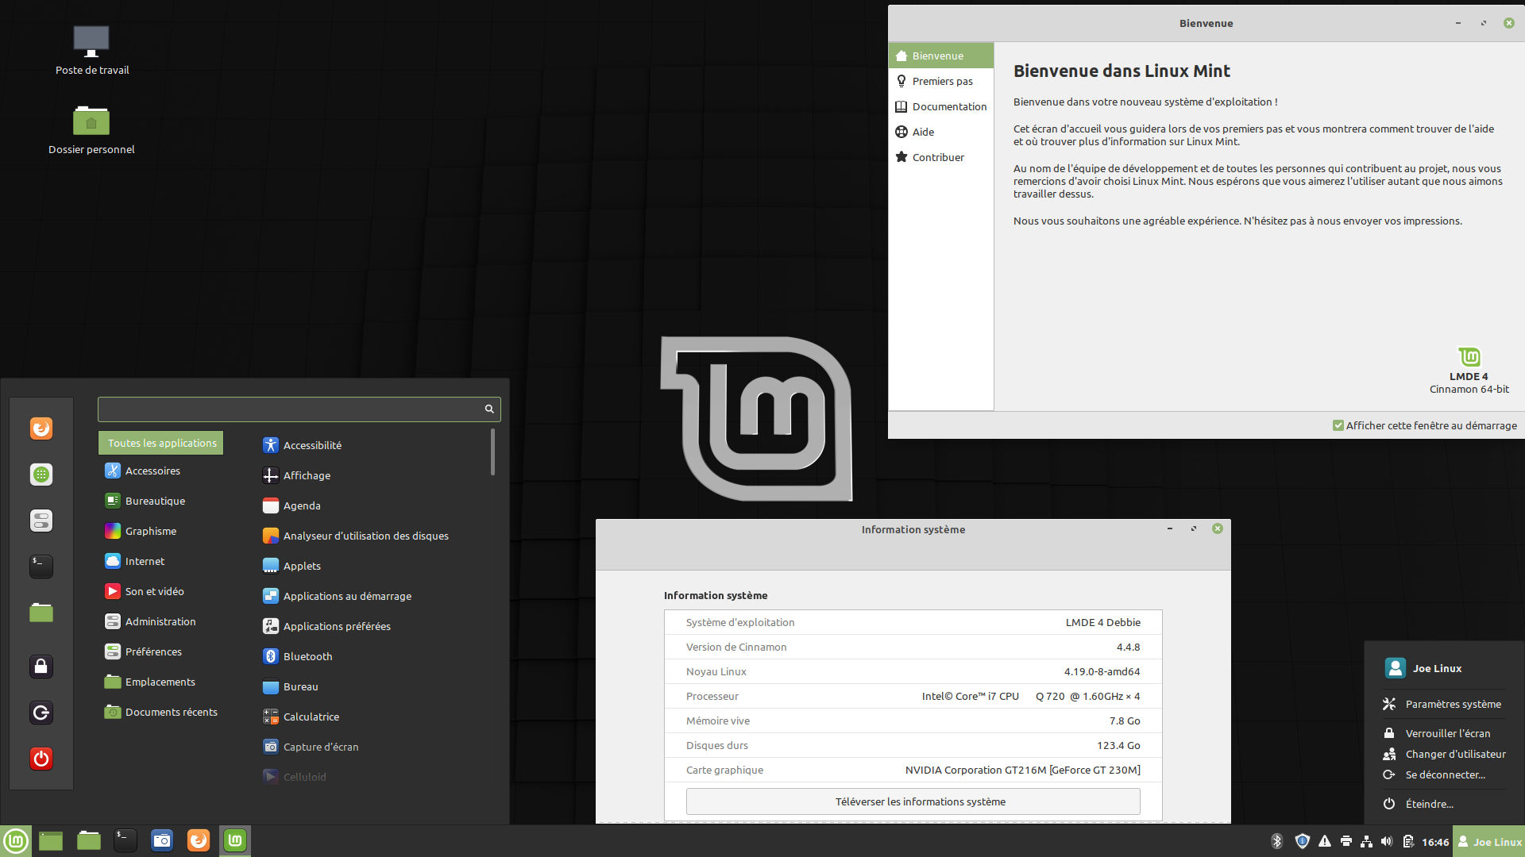
Task: Click the shield update manager tray icon
Action: coord(1302,841)
